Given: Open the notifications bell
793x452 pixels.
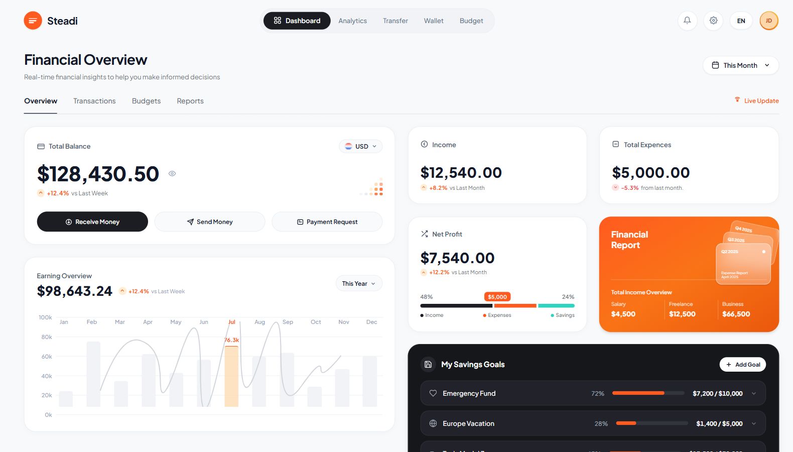Looking at the screenshot, I should click(687, 21).
